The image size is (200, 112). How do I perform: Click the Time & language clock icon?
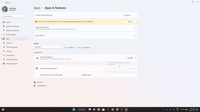click(x=4, y=47)
